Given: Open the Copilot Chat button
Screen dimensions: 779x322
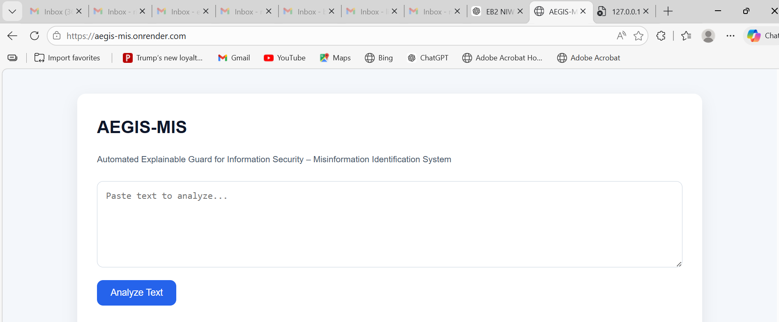Looking at the screenshot, I should tap(762, 36).
